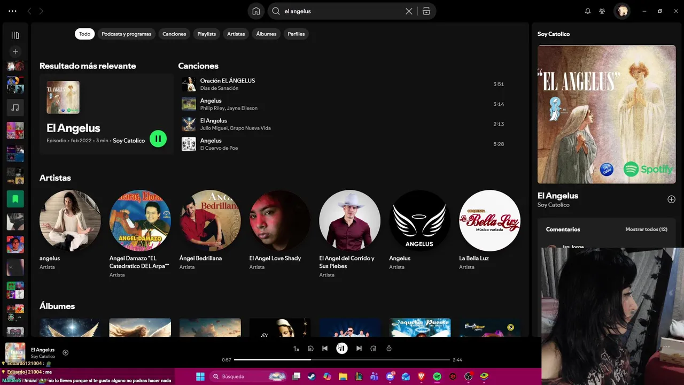684x385 pixels.
Task: Navigate back with the left arrow
Action: click(29, 11)
